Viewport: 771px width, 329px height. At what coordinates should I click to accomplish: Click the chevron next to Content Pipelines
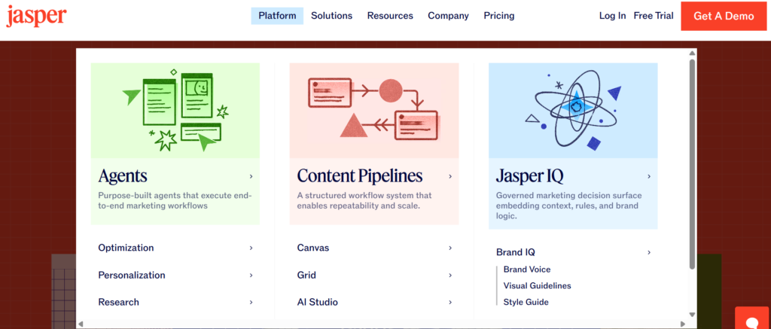[450, 176]
